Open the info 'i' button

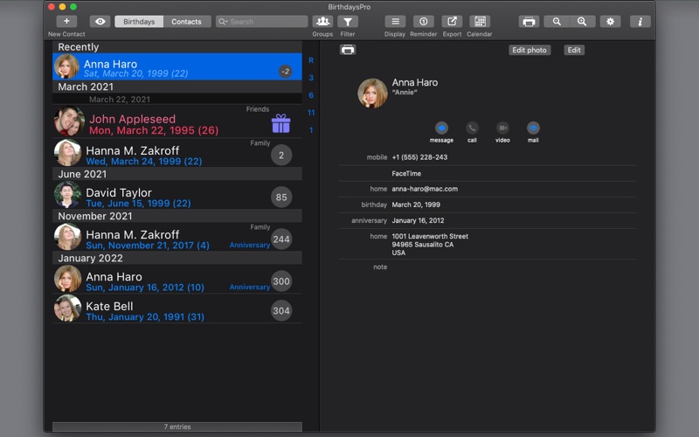pos(640,21)
